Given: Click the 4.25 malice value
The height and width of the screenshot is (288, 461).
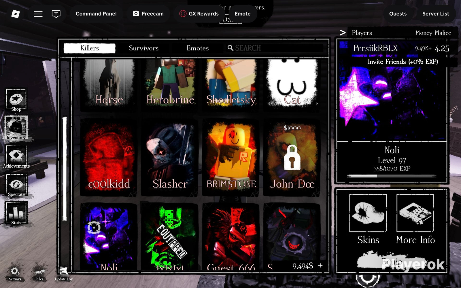Looking at the screenshot, I should (442, 49).
